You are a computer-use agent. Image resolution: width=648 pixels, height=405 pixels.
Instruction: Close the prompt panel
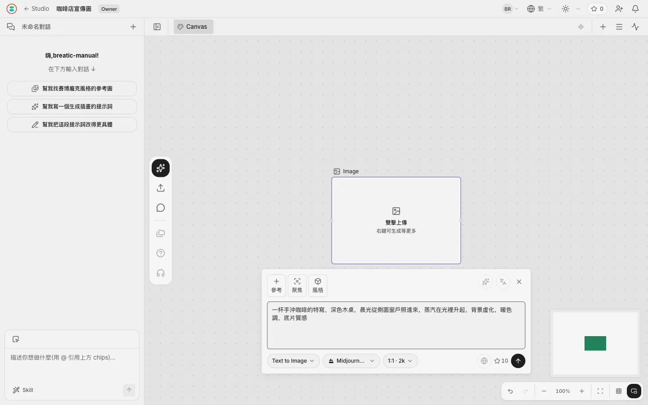tap(519, 282)
